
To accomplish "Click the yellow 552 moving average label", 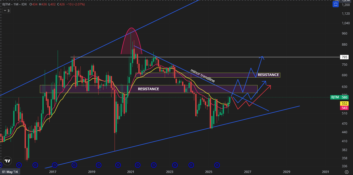I will click(x=344, y=103).
